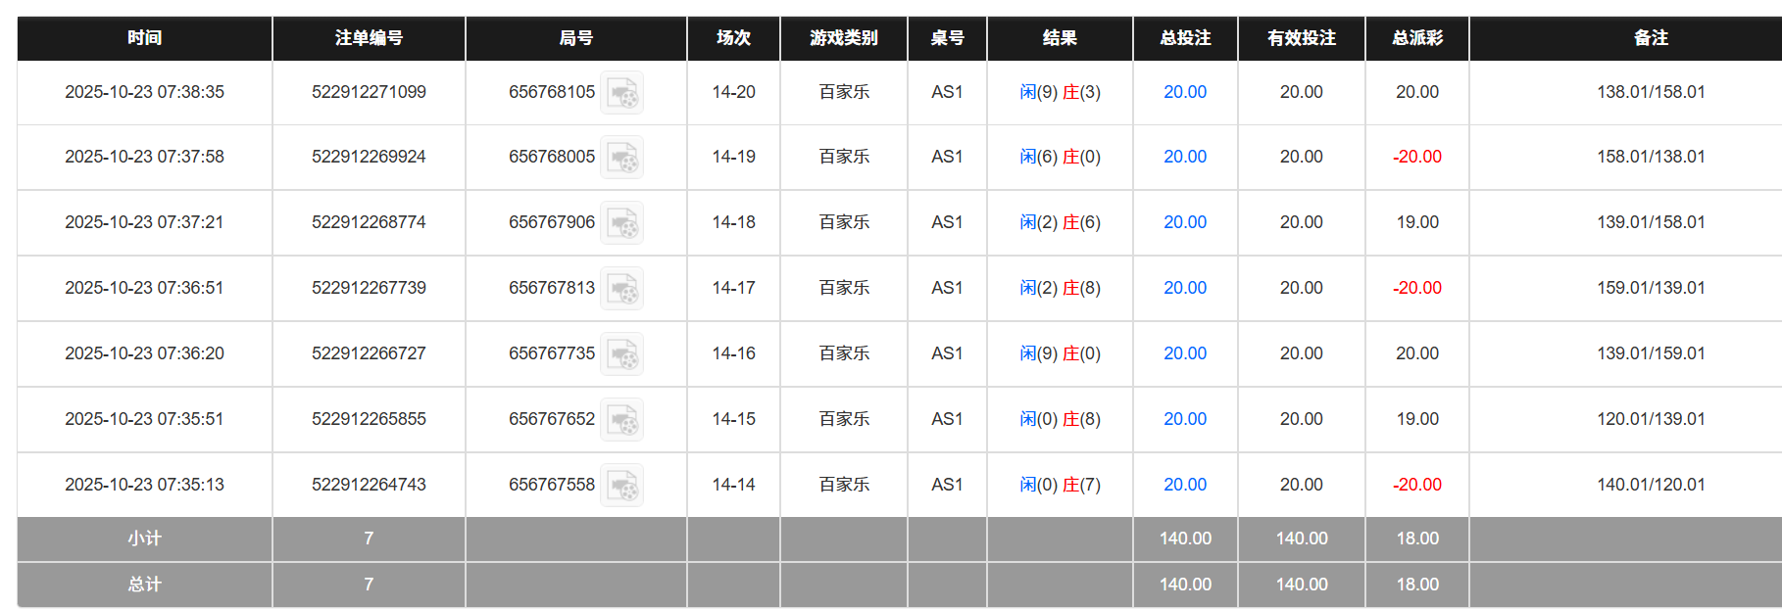Viewport: 1782px width, 609px height.
Task: Play the replay for game 656767558
Action: (621, 485)
